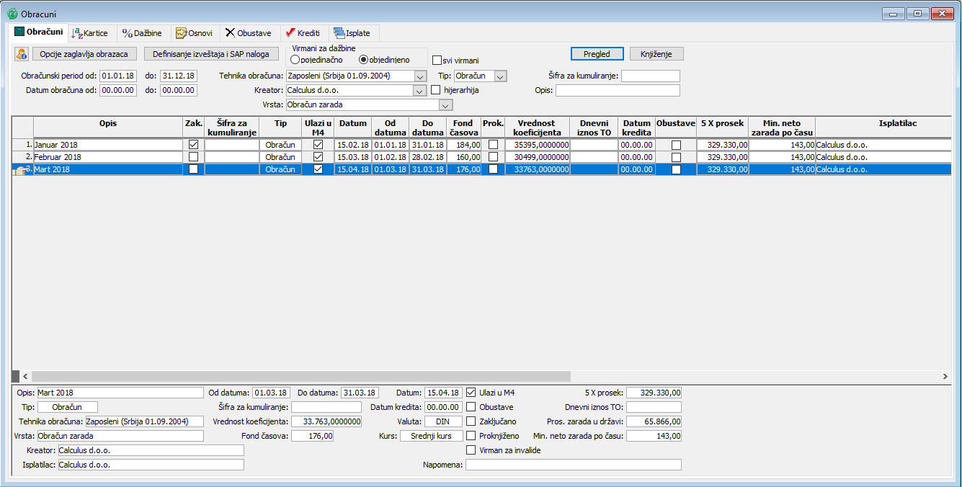Click the Pregled button
This screenshot has width=962, height=487.
597,54
